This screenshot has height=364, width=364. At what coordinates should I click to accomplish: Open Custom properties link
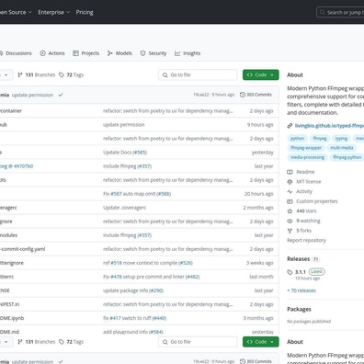pos(317,201)
